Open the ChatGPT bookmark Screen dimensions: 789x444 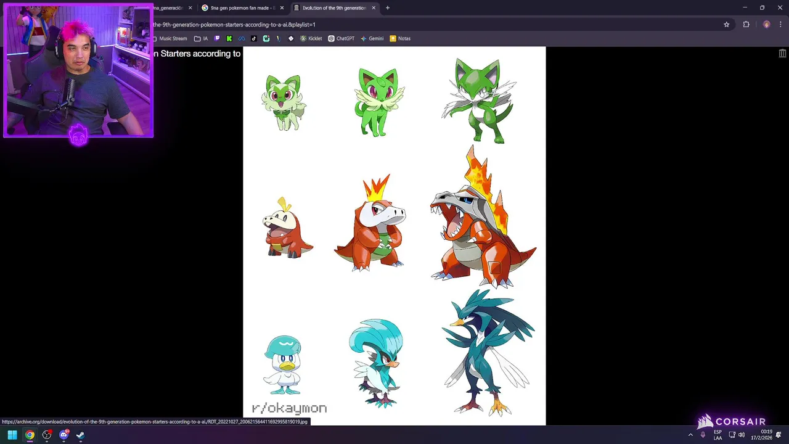[x=341, y=38]
